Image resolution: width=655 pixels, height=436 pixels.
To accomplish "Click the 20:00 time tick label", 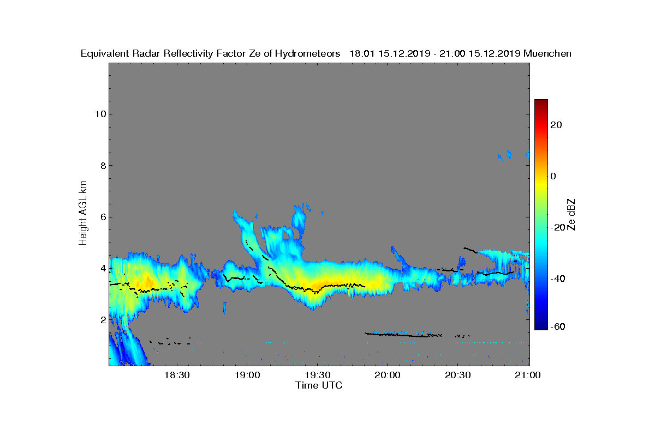I will coord(388,376).
